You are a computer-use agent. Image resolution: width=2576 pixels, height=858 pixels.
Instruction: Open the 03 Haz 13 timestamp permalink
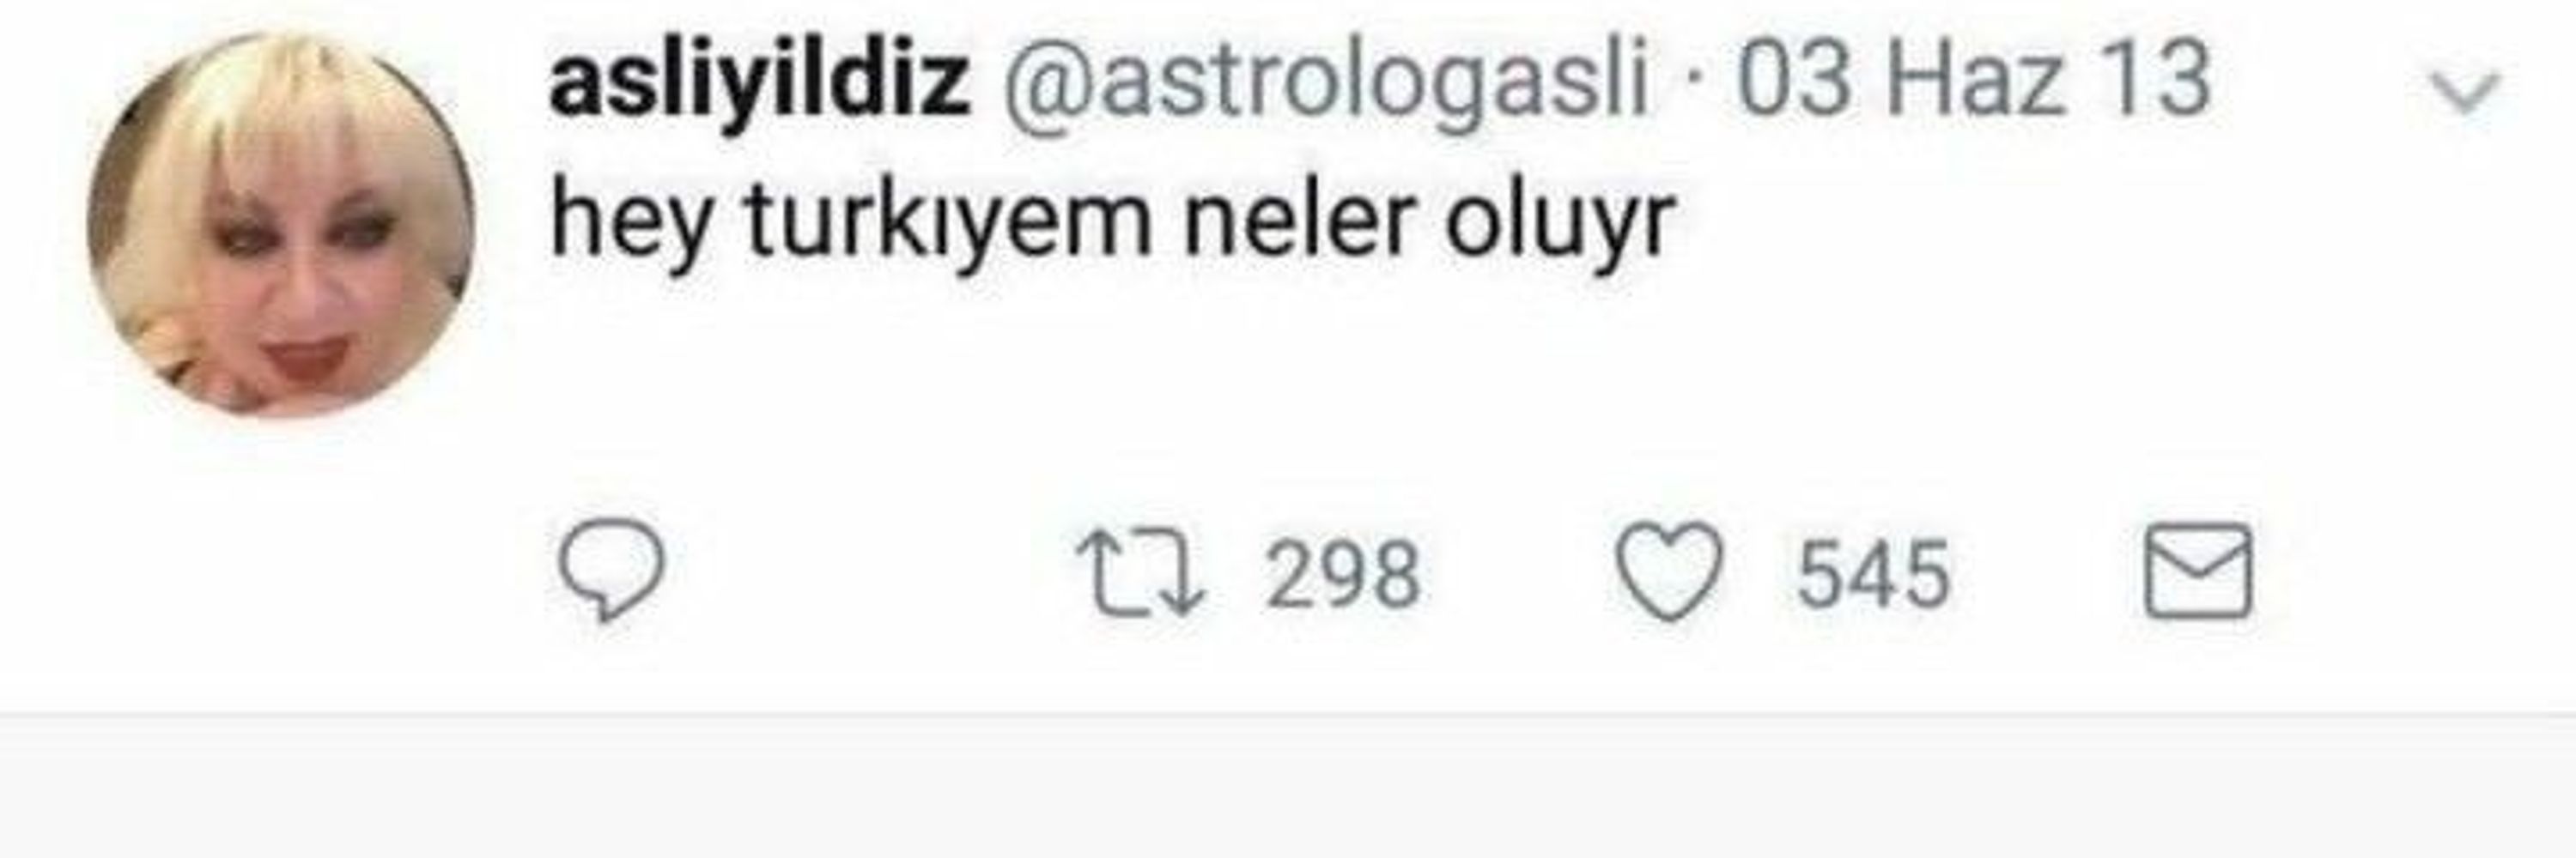[x=1973, y=79]
